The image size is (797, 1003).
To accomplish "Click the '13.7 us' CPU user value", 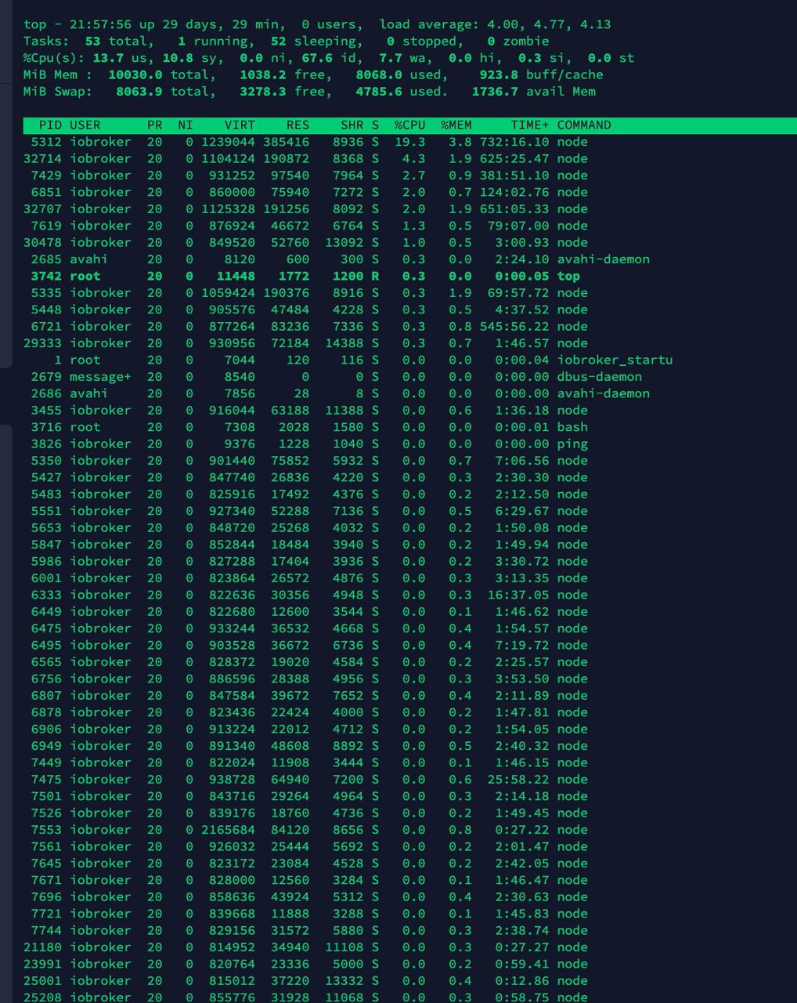I will coord(120,58).
